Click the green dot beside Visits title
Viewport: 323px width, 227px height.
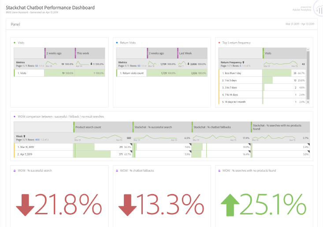(x=15, y=43)
